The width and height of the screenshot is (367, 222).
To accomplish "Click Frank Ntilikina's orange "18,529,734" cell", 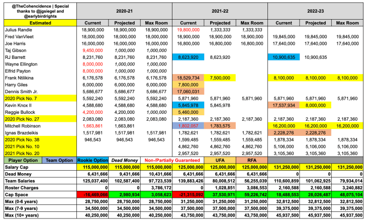I will tap(188, 78).
